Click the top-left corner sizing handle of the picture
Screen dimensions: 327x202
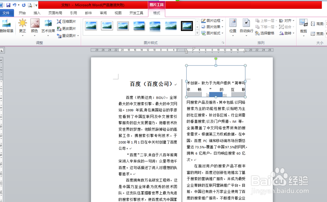pyautogui.click(x=186, y=65)
